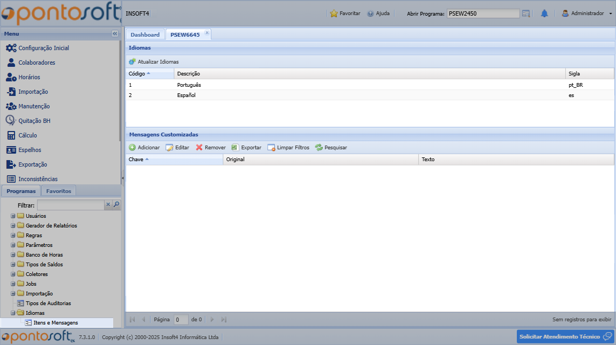Open the Ajuda help icon

[x=370, y=13]
